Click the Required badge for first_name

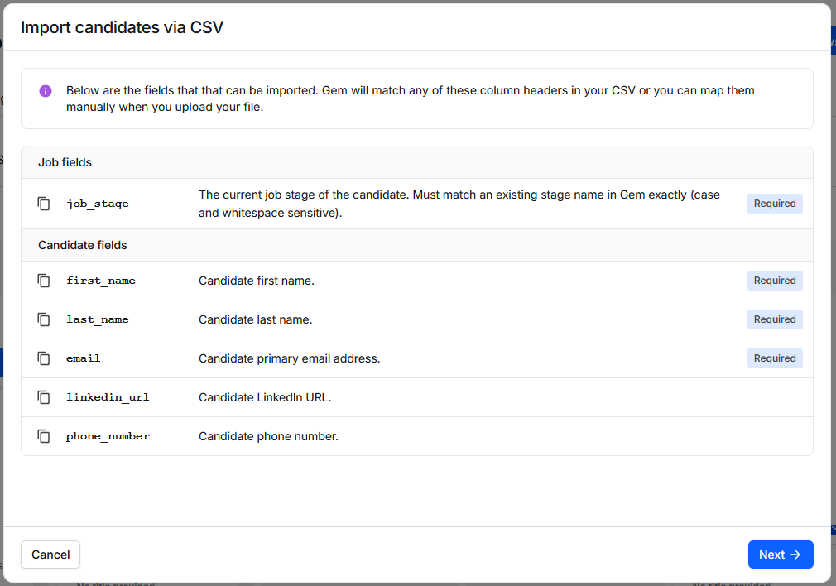coord(775,281)
